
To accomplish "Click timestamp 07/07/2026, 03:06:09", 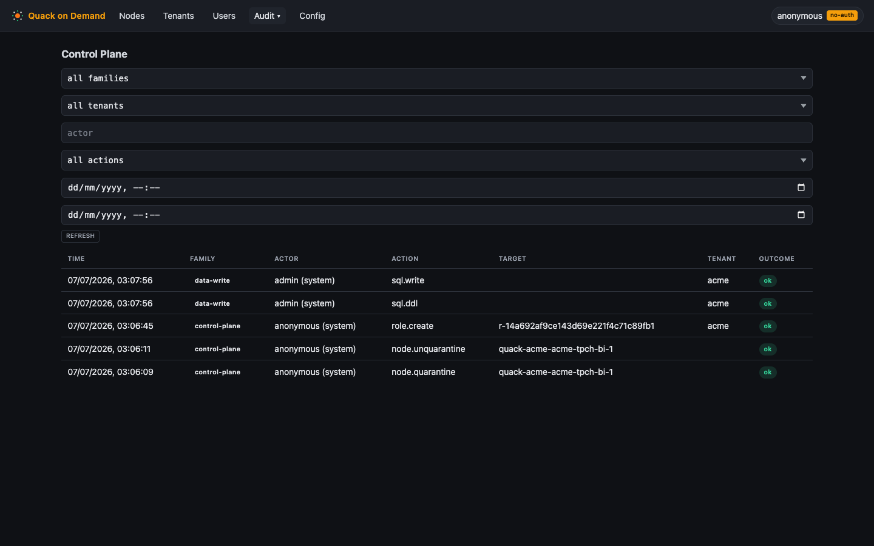I will pos(110,372).
